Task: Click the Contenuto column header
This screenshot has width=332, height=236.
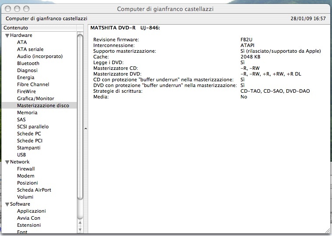Action: point(39,28)
